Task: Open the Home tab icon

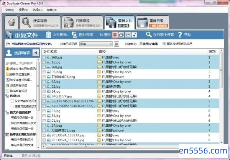Action: point(11,23)
